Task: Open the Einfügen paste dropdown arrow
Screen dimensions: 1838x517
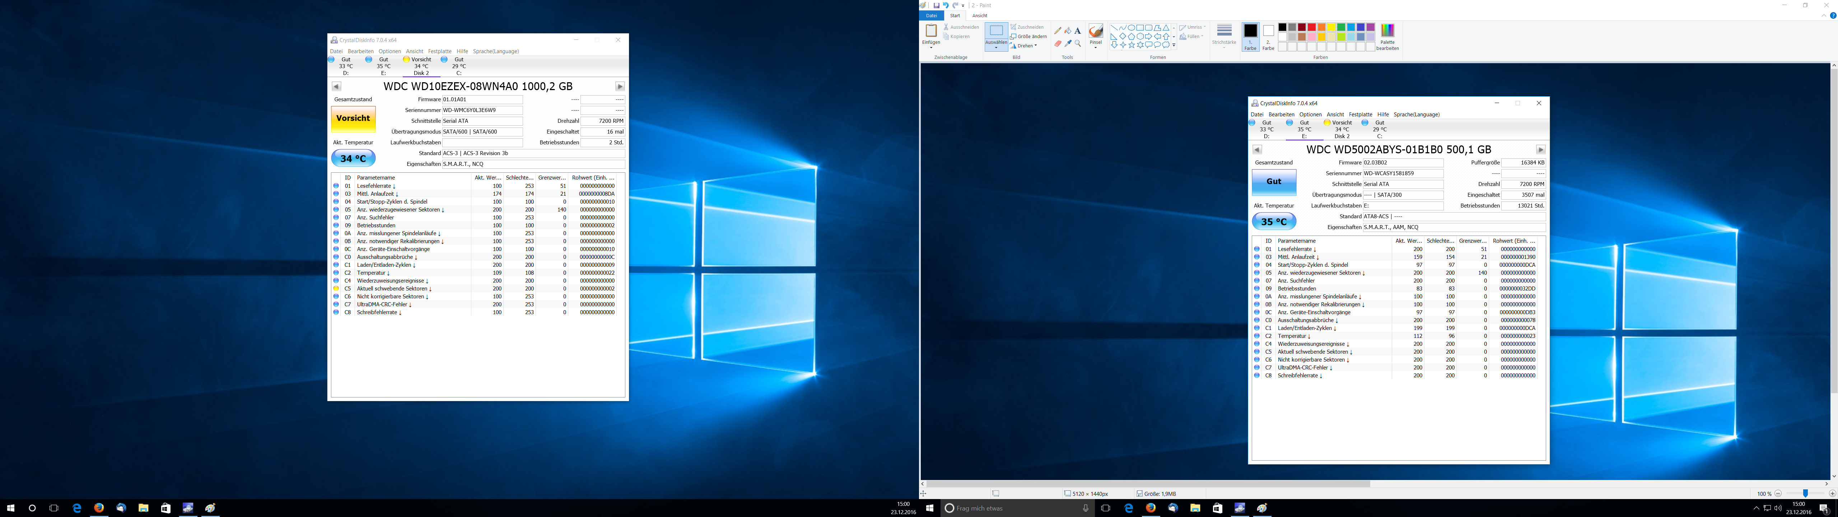Action: pyautogui.click(x=931, y=47)
